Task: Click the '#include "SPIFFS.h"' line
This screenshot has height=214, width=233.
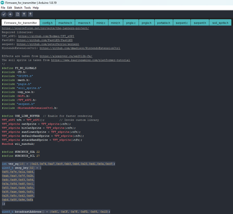Action: [17, 76]
